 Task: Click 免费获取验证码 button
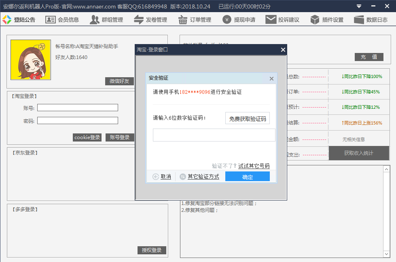pyautogui.click(x=248, y=118)
